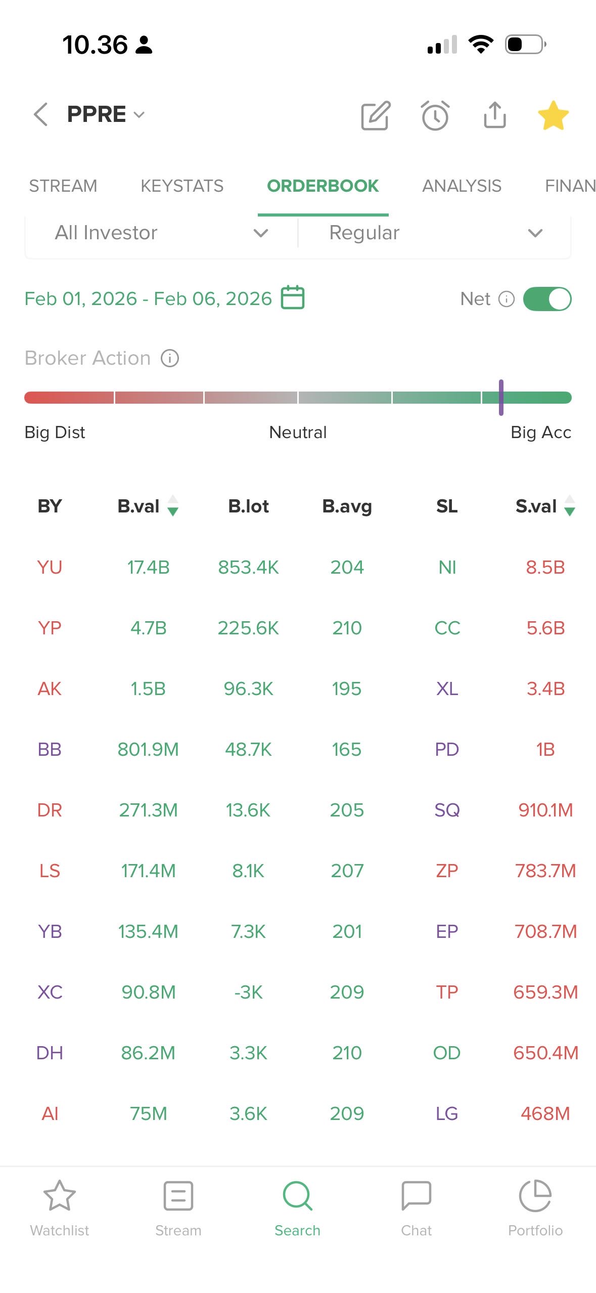This screenshot has width=596, height=1293.
Task: Tap the share upload icon
Action: (494, 115)
